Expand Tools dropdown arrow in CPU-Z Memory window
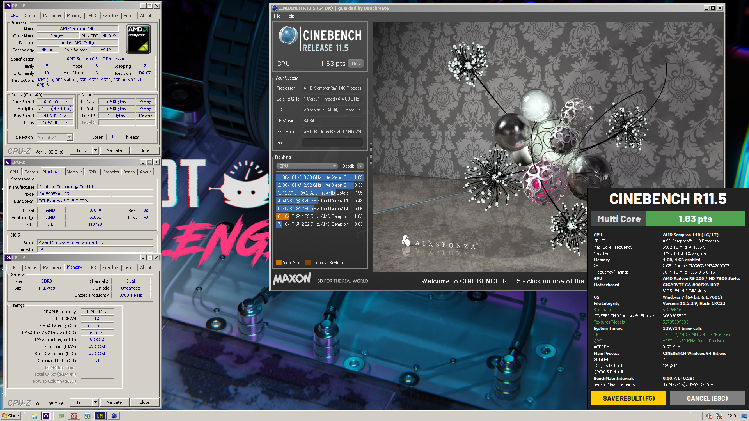 (95, 402)
